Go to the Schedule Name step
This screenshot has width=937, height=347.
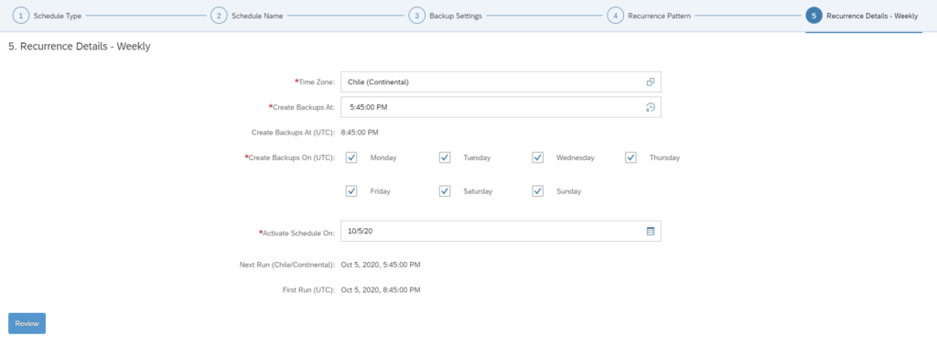[257, 16]
